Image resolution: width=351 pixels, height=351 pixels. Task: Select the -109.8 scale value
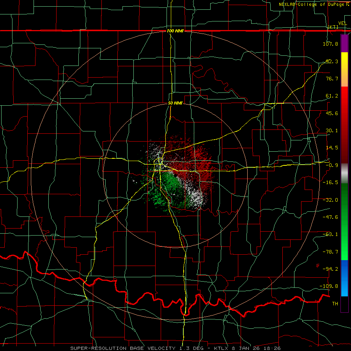(x=329, y=286)
